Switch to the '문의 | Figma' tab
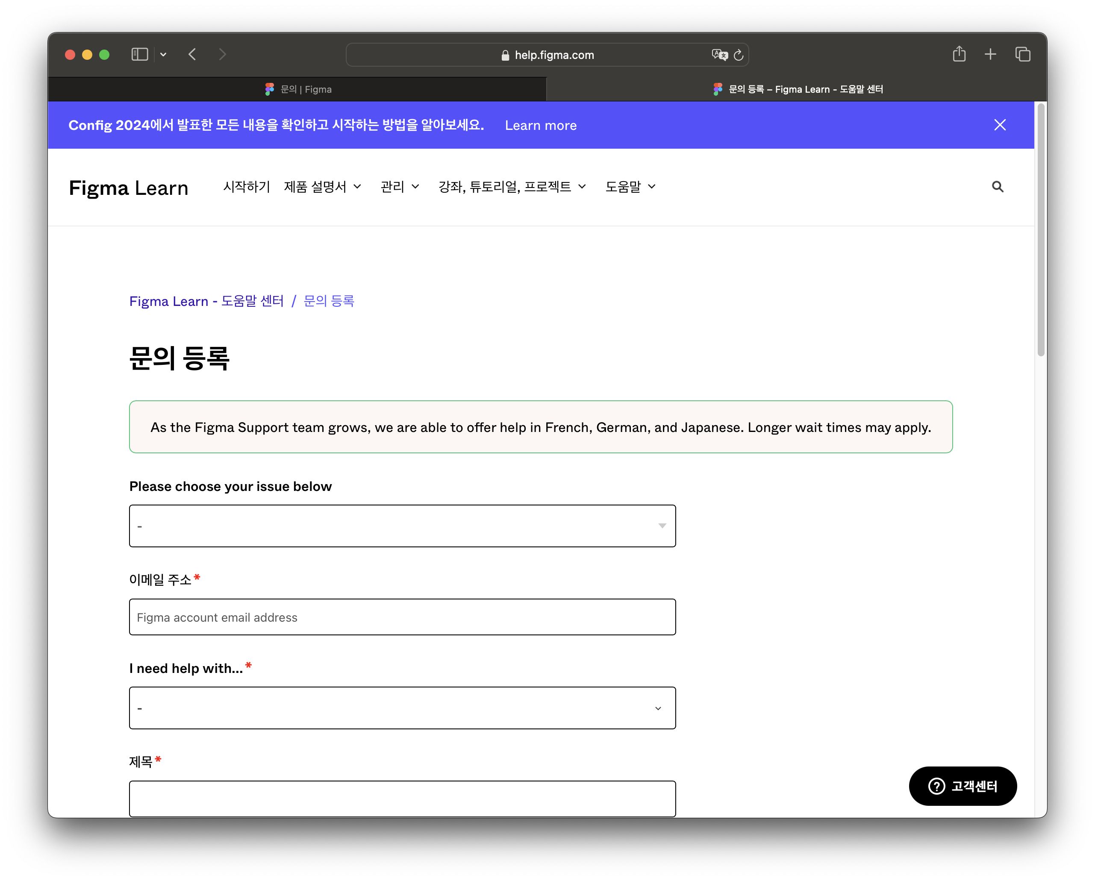1095x881 pixels. (x=298, y=89)
